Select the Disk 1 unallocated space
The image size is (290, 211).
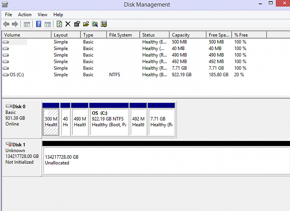pos(166,160)
